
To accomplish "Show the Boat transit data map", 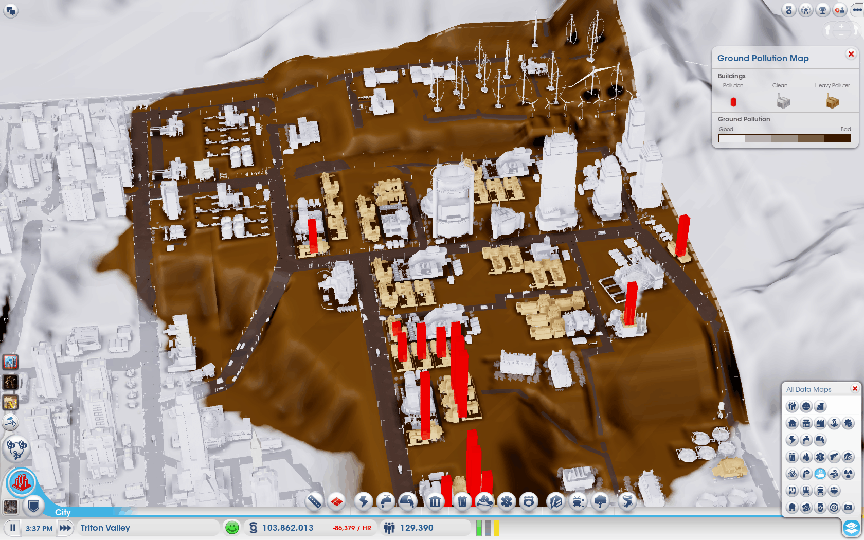I will pyautogui.click(x=834, y=491).
